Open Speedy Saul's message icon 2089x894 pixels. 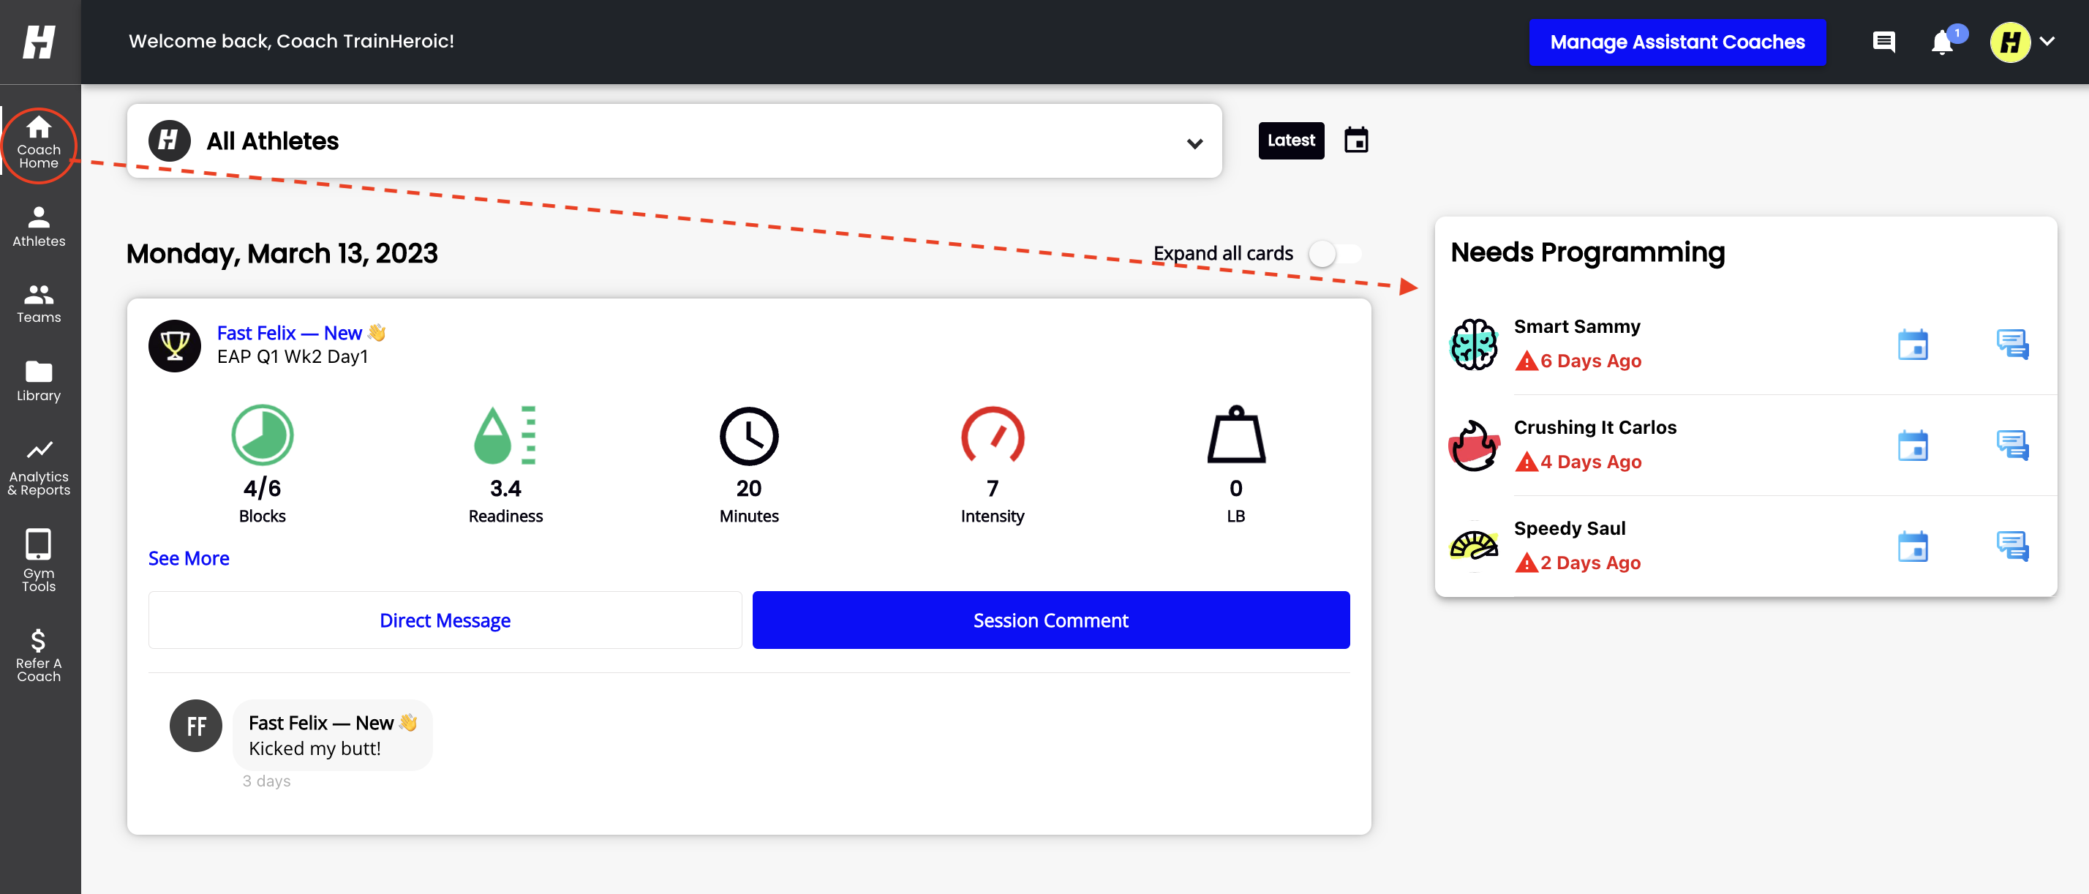(2012, 546)
